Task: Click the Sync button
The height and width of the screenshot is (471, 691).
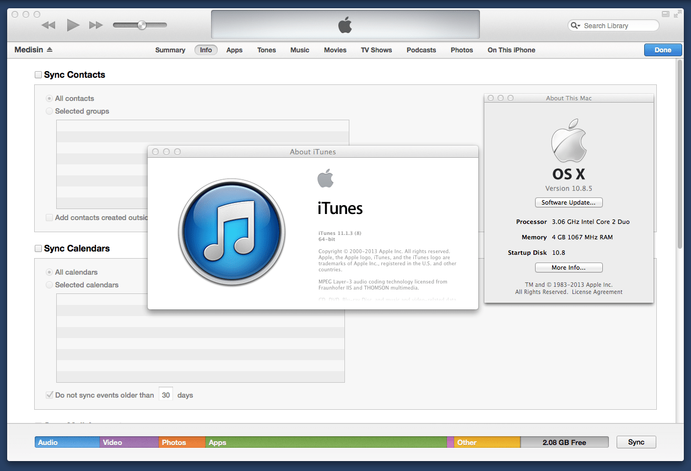Action: tap(636, 442)
